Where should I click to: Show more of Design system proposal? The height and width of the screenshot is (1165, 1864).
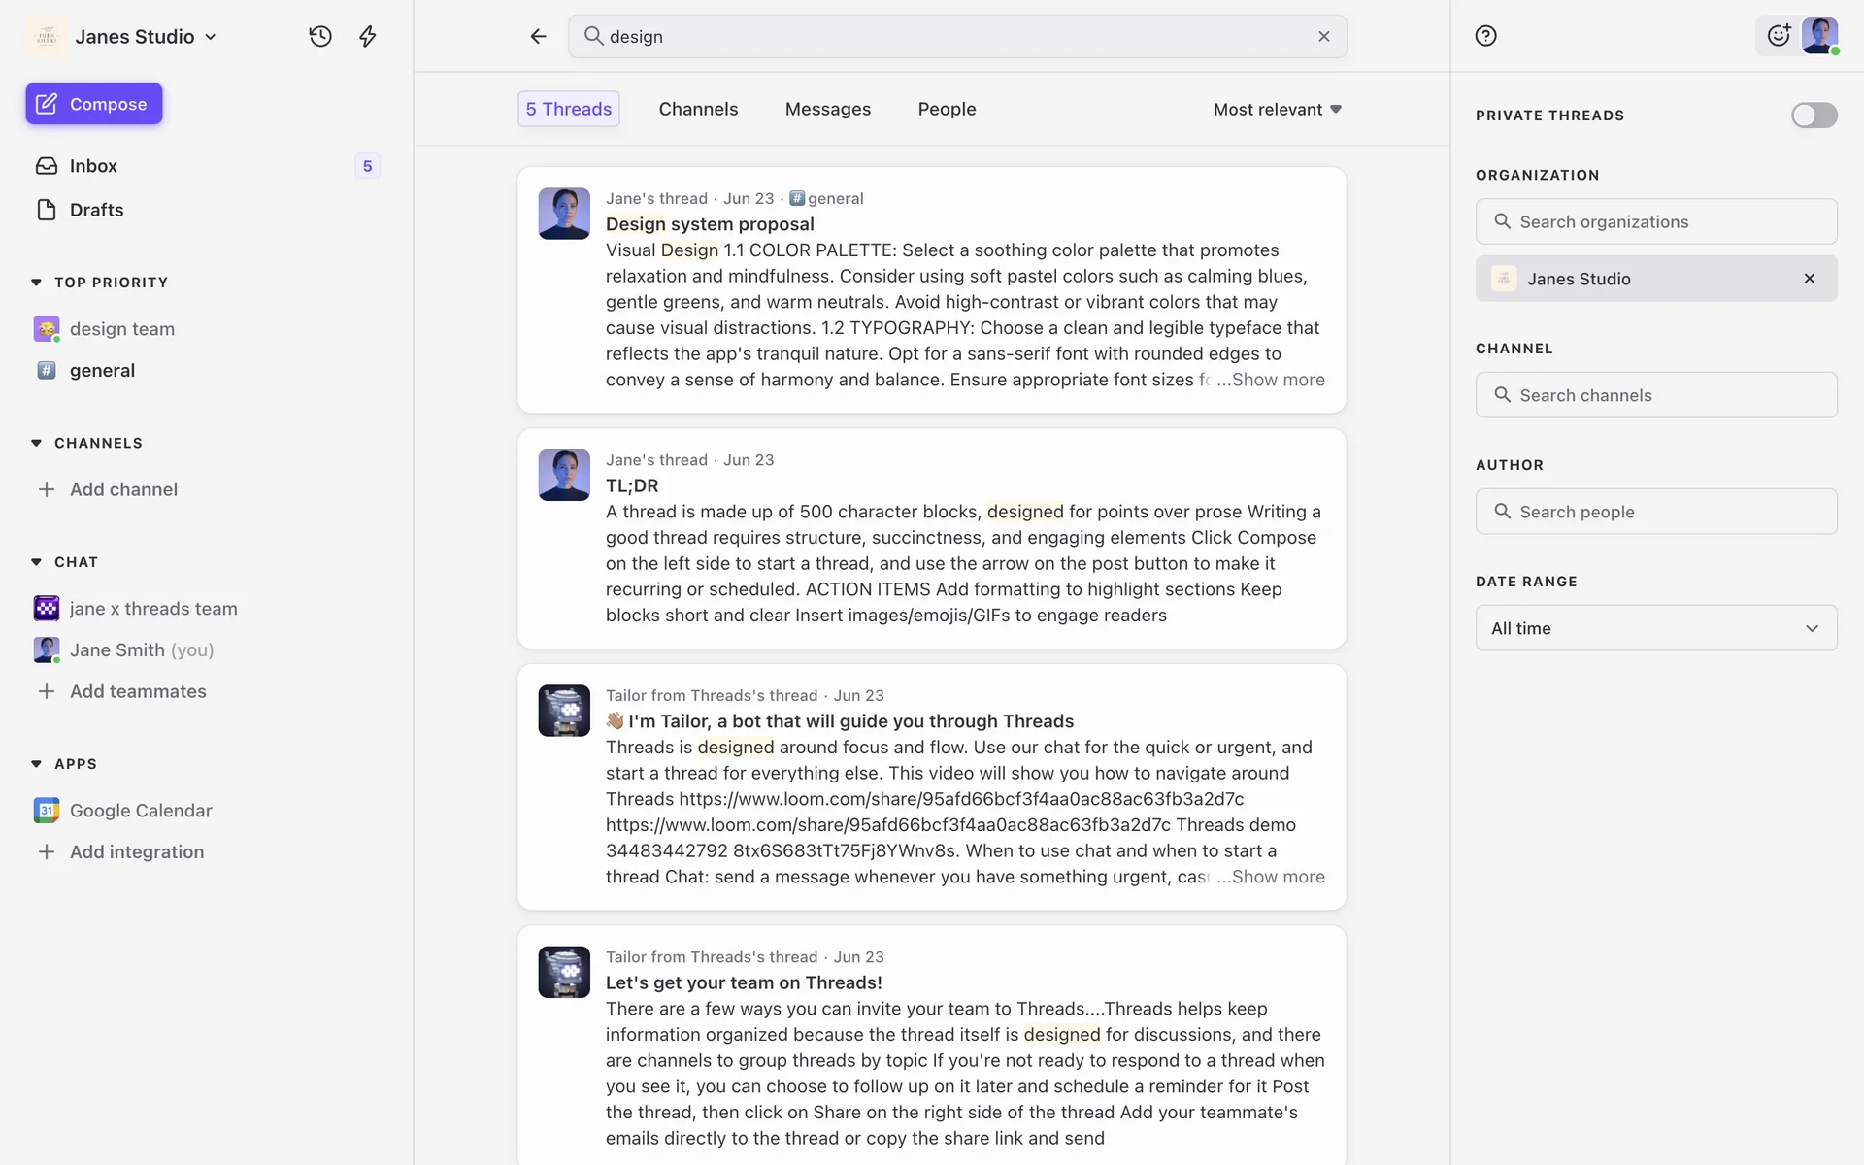click(1277, 380)
